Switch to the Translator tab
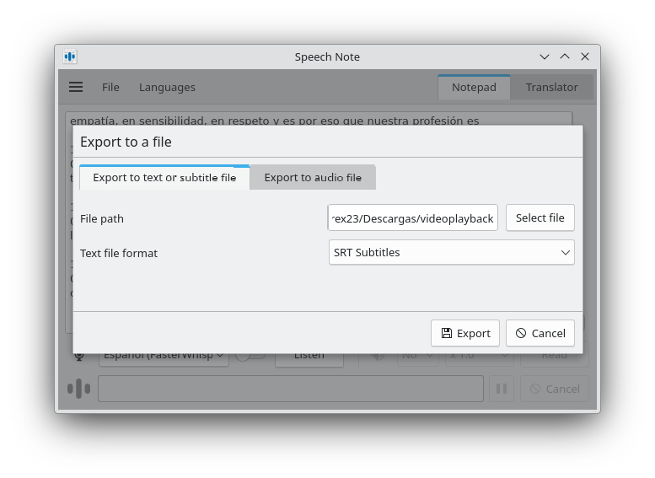 (x=551, y=87)
